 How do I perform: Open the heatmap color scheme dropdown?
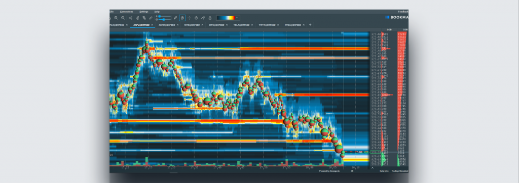pyautogui.click(x=237, y=18)
